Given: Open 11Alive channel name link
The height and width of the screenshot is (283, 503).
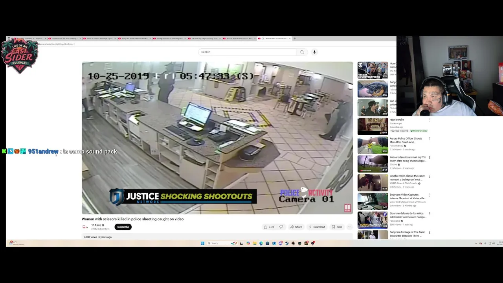Looking at the screenshot, I should pyautogui.click(x=96, y=225).
